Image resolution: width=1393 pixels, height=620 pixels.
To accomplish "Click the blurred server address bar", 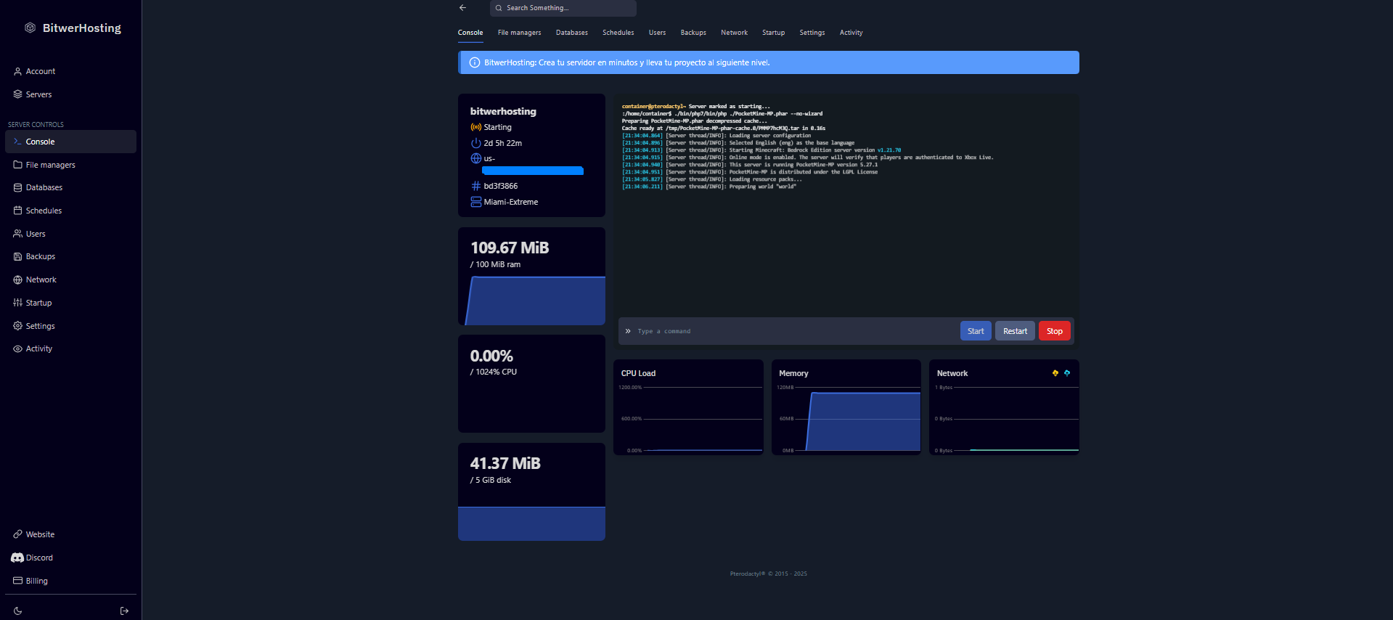I will (x=533, y=171).
